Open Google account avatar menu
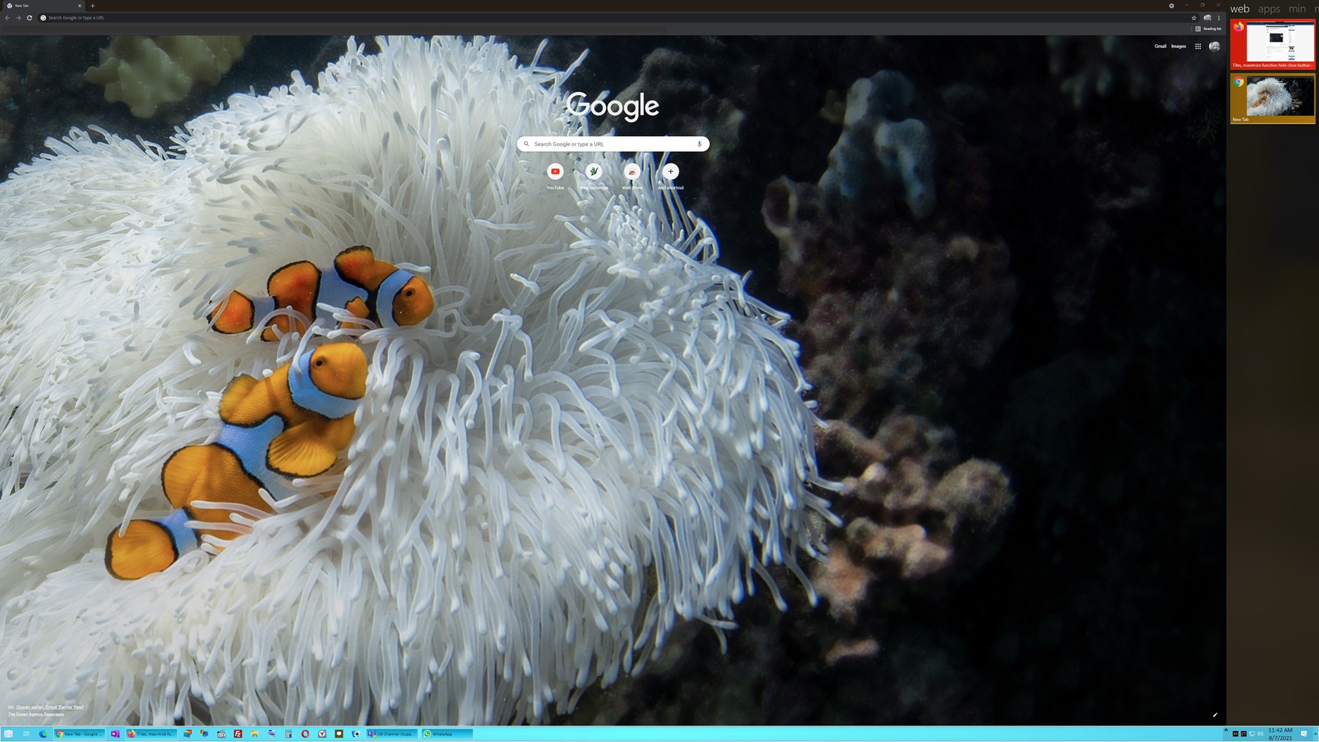This screenshot has height=742, width=1319. (x=1214, y=46)
